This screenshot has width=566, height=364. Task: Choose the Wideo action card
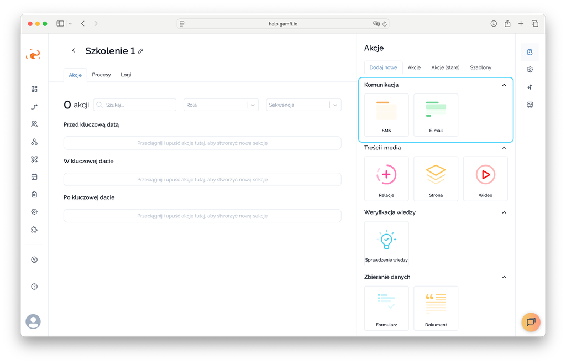(x=485, y=178)
